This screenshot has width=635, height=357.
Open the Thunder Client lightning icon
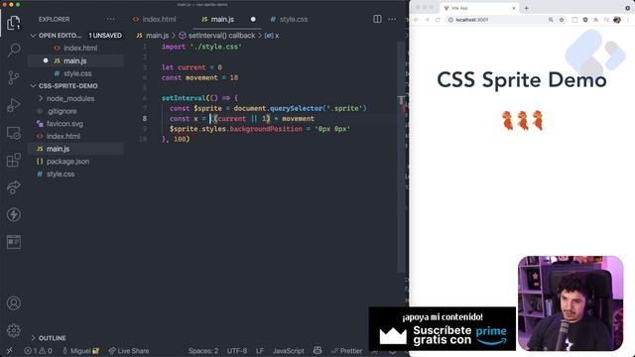tap(13, 214)
